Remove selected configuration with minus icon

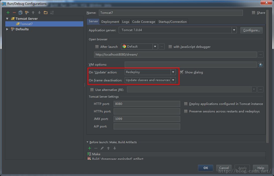[14, 13]
